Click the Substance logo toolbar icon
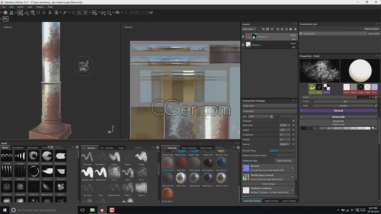This screenshot has height=214, width=381. click(5, 13)
